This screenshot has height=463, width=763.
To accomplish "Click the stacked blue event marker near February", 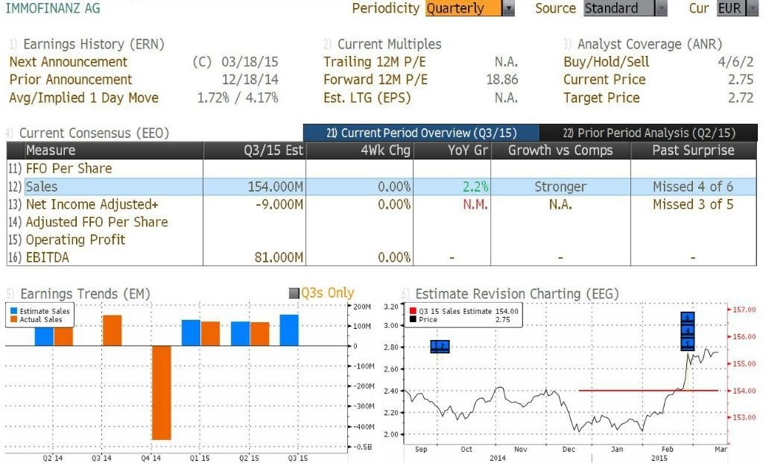I will coord(688,331).
